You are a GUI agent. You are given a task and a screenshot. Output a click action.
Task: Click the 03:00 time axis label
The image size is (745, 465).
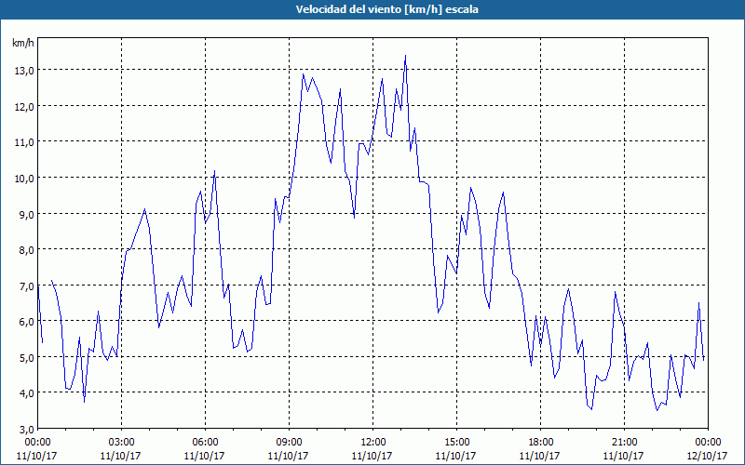pos(122,443)
